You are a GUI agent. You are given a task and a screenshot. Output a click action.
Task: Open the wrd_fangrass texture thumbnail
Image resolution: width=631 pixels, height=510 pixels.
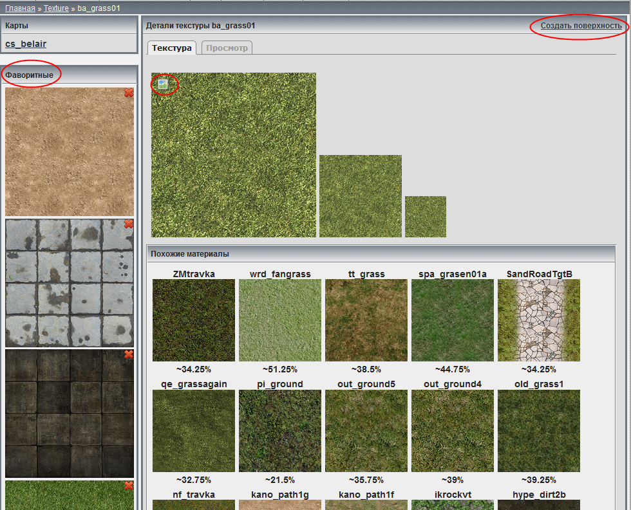click(x=280, y=320)
